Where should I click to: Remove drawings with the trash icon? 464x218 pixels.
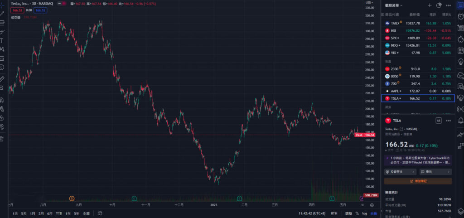(2, 139)
